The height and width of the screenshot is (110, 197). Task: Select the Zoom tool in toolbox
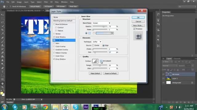2,87
